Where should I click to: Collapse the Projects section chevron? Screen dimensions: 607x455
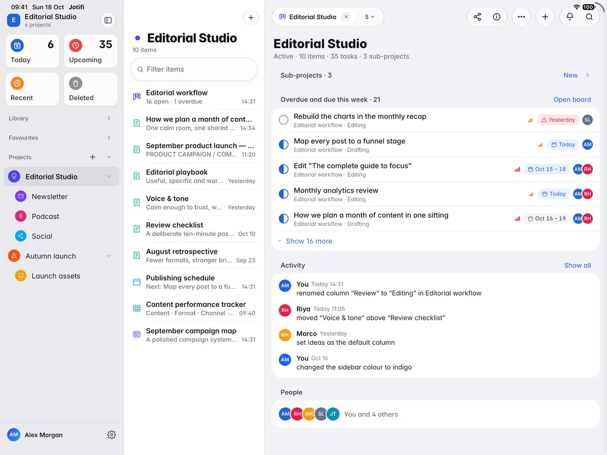click(x=109, y=157)
